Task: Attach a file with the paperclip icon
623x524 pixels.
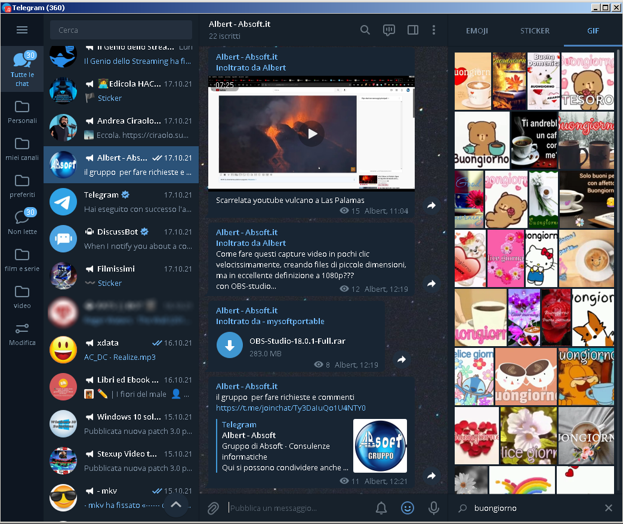Action: (x=214, y=508)
